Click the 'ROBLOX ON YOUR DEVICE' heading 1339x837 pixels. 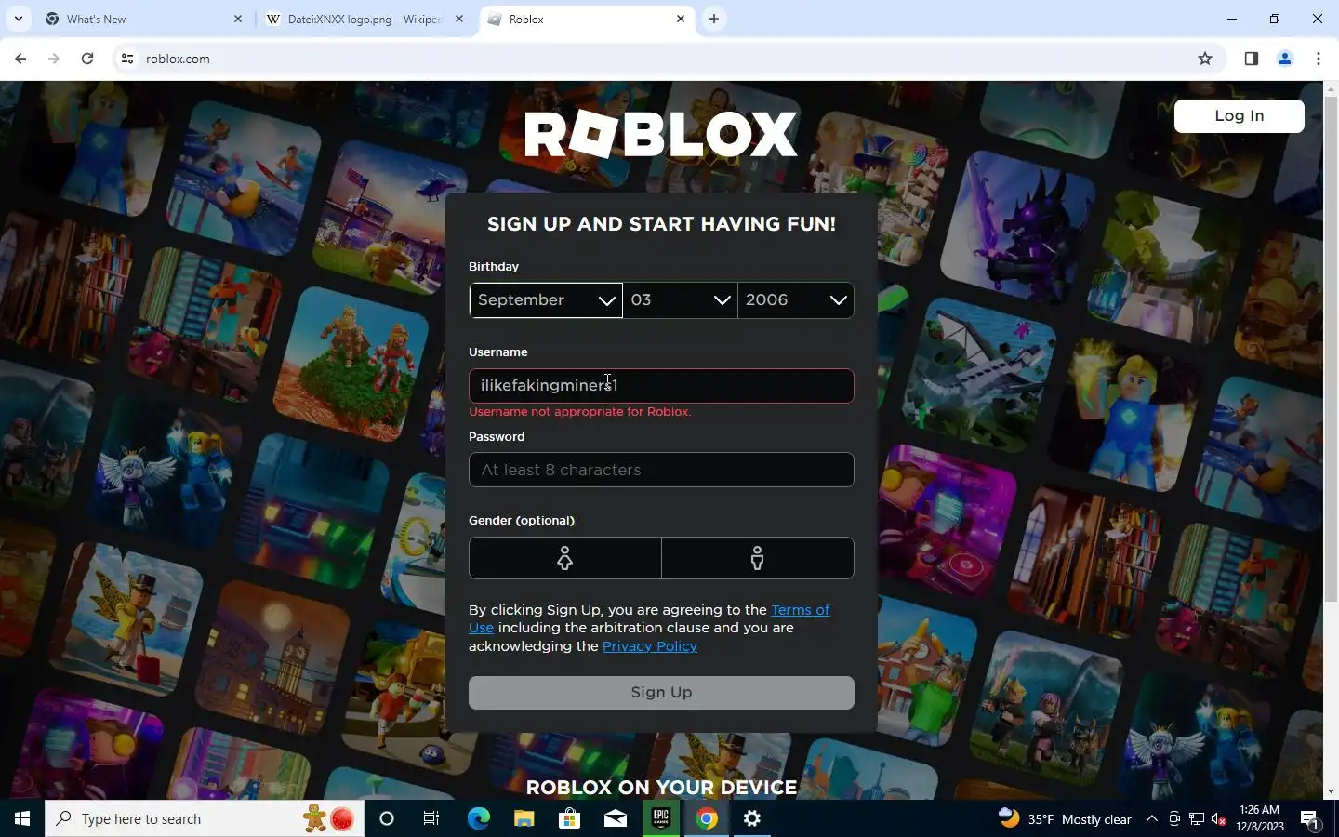661,787
